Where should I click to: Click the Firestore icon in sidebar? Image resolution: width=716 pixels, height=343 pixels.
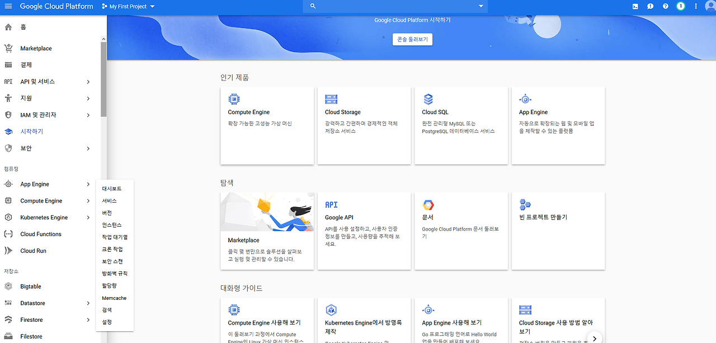8,320
